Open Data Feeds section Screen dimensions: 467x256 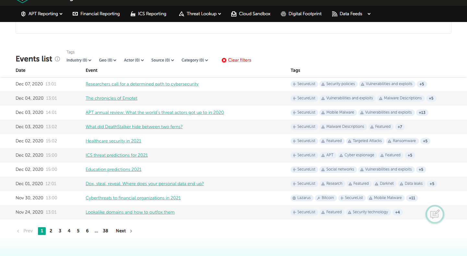[351, 14]
